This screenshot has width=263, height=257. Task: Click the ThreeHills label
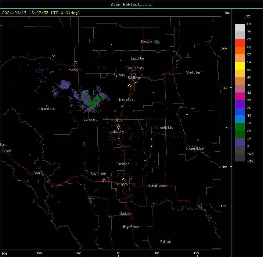[x=164, y=128]
